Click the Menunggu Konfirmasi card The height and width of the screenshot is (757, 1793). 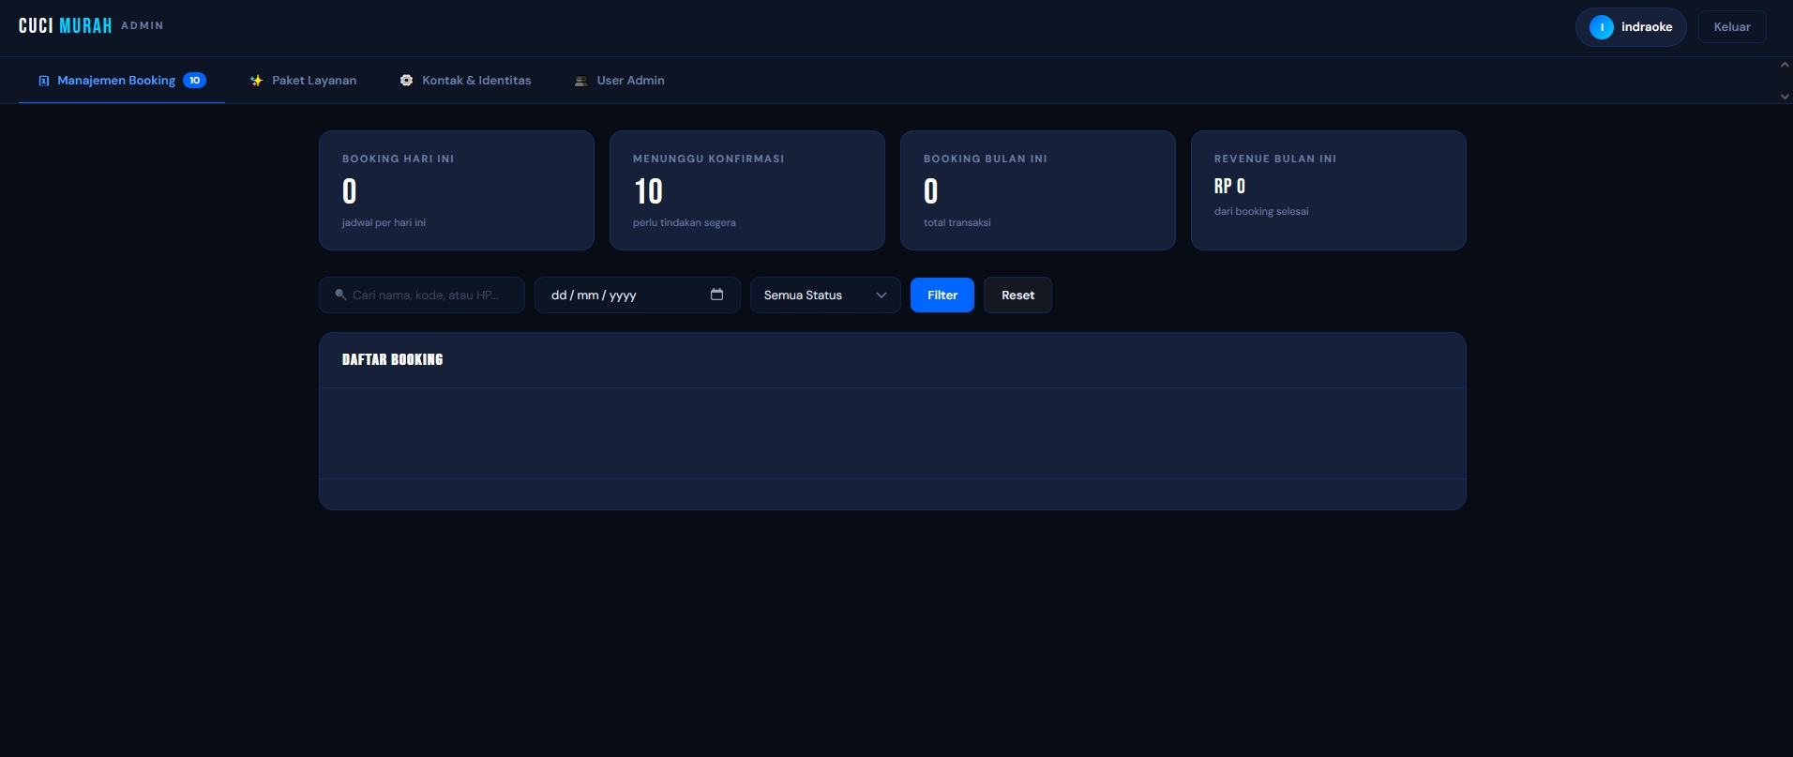[x=747, y=190]
